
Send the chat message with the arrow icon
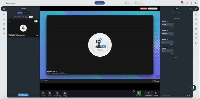click(x=190, y=95)
